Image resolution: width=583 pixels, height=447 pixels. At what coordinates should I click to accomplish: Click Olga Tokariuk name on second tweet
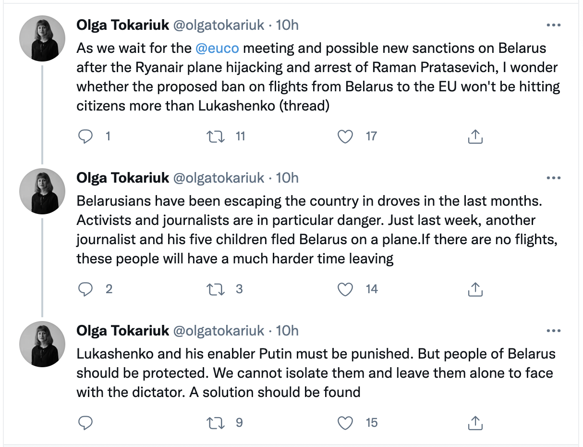coord(122,178)
